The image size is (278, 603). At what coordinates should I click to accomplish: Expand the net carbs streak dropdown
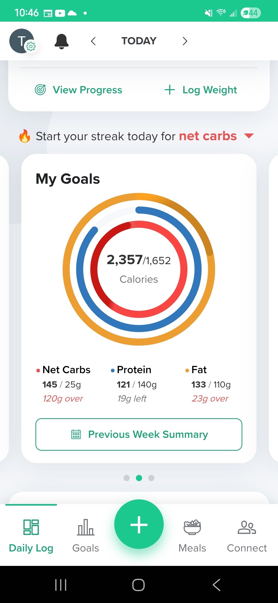pos(249,136)
